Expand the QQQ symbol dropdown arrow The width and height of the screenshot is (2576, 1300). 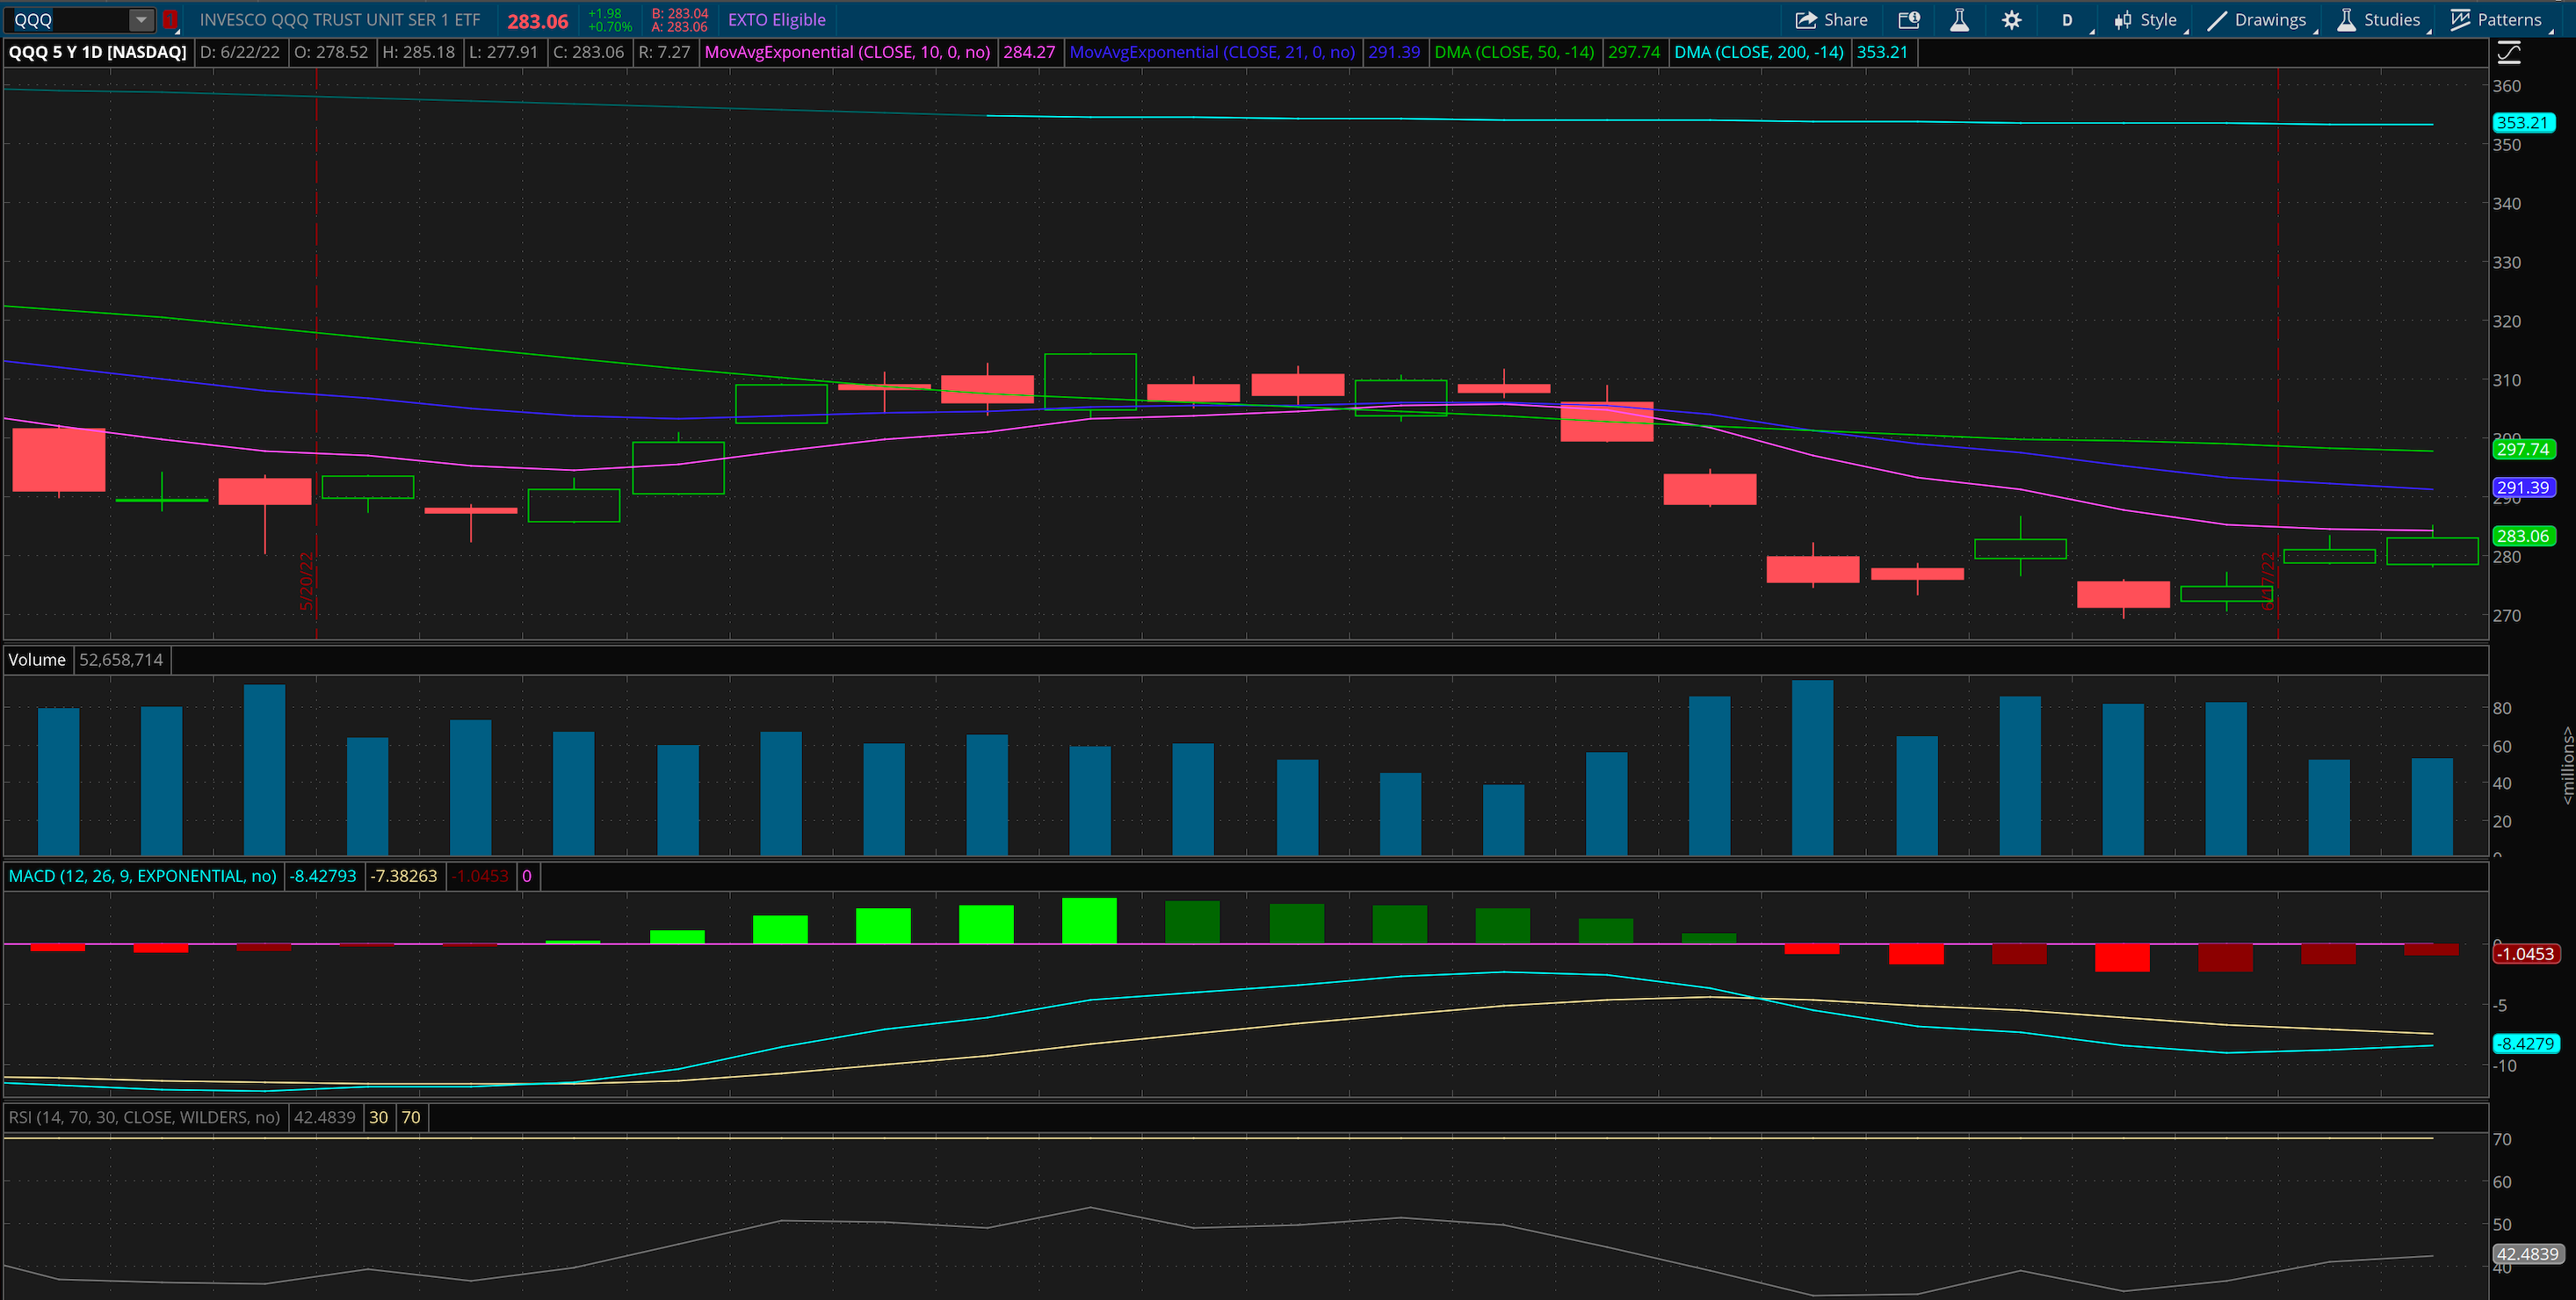click(x=141, y=20)
